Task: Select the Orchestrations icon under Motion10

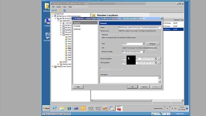Action: pyautogui.click(x=66, y=37)
